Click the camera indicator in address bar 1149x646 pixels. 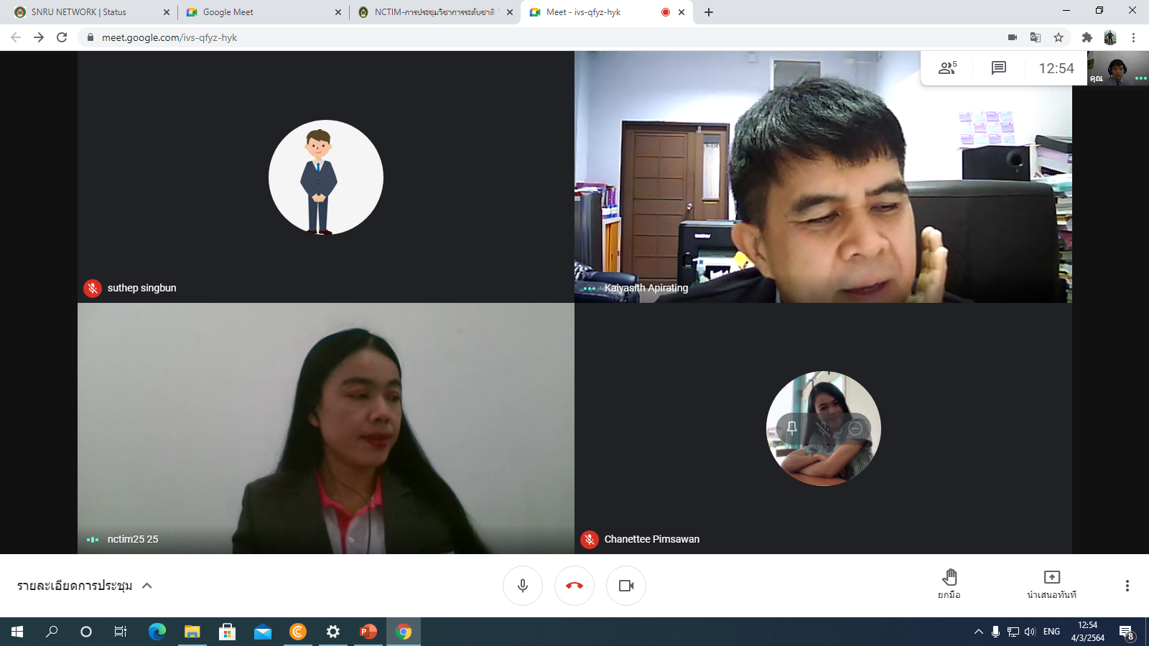click(1012, 37)
